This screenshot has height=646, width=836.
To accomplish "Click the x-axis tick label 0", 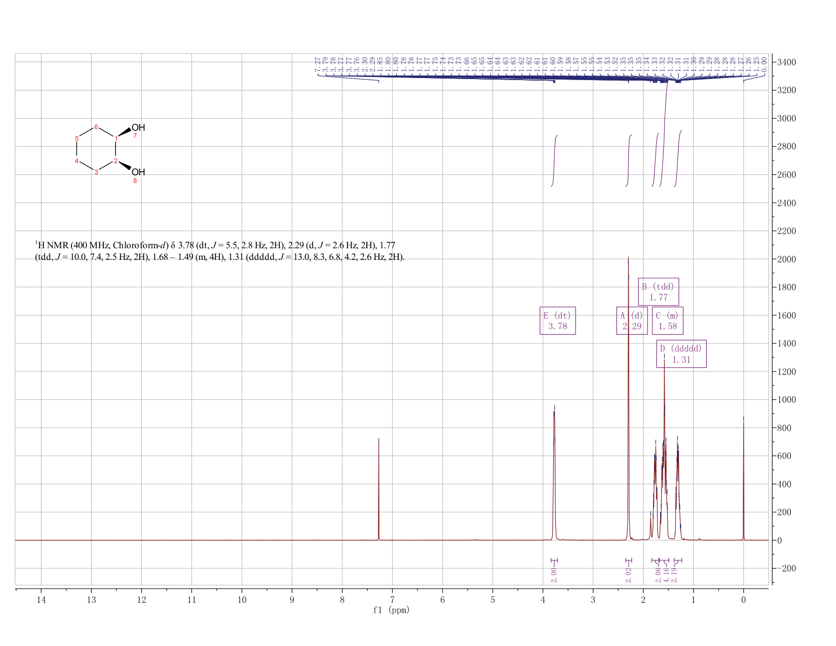I will [x=743, y=599].
